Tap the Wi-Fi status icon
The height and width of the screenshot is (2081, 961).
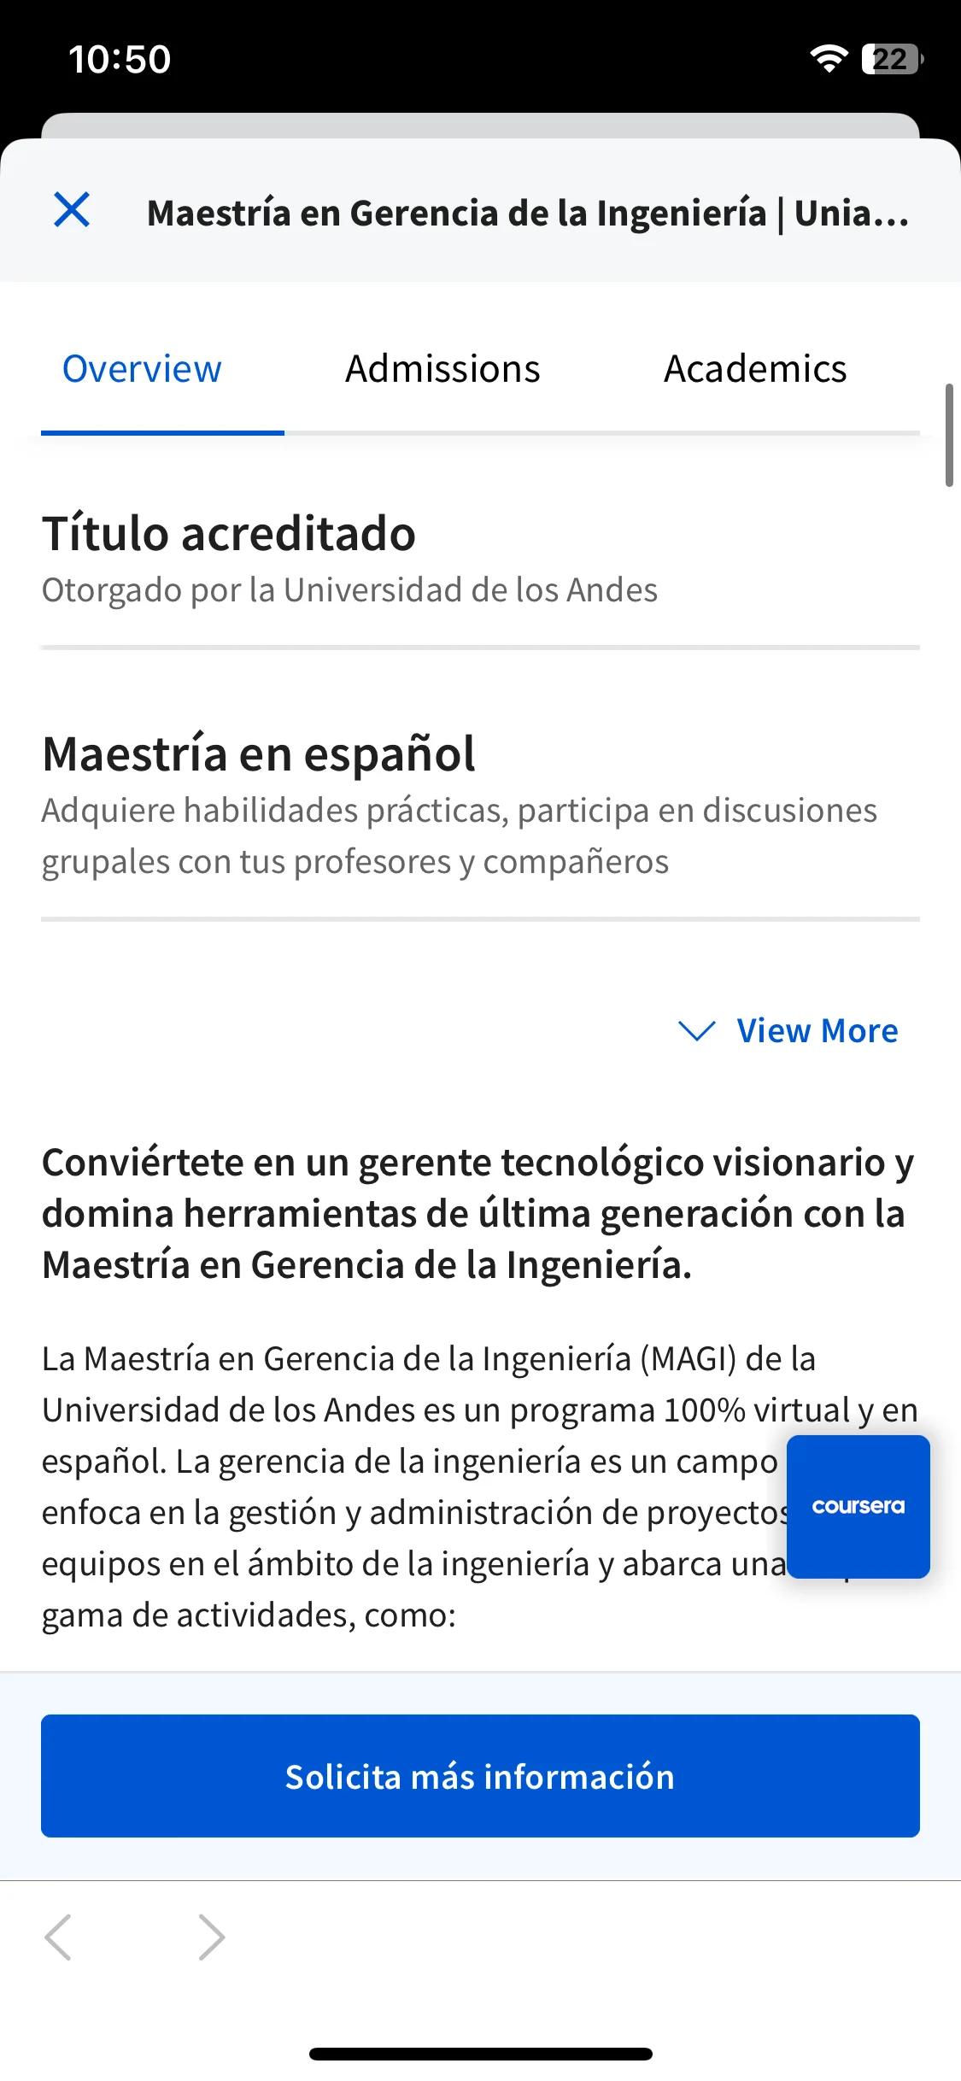pos(828,59)
